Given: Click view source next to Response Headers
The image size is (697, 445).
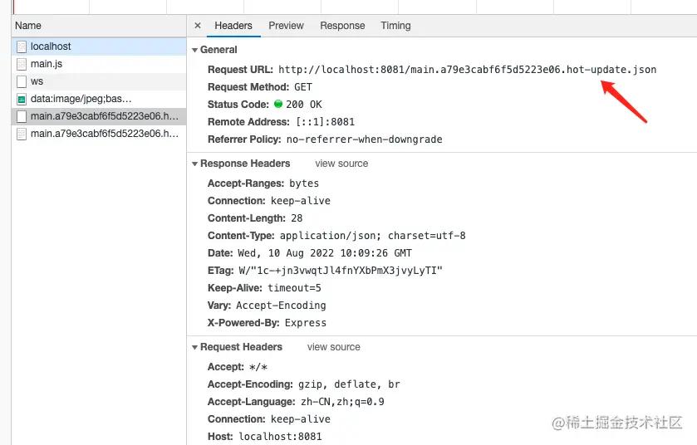Looking at the screenshot, I should click(341, 164).
